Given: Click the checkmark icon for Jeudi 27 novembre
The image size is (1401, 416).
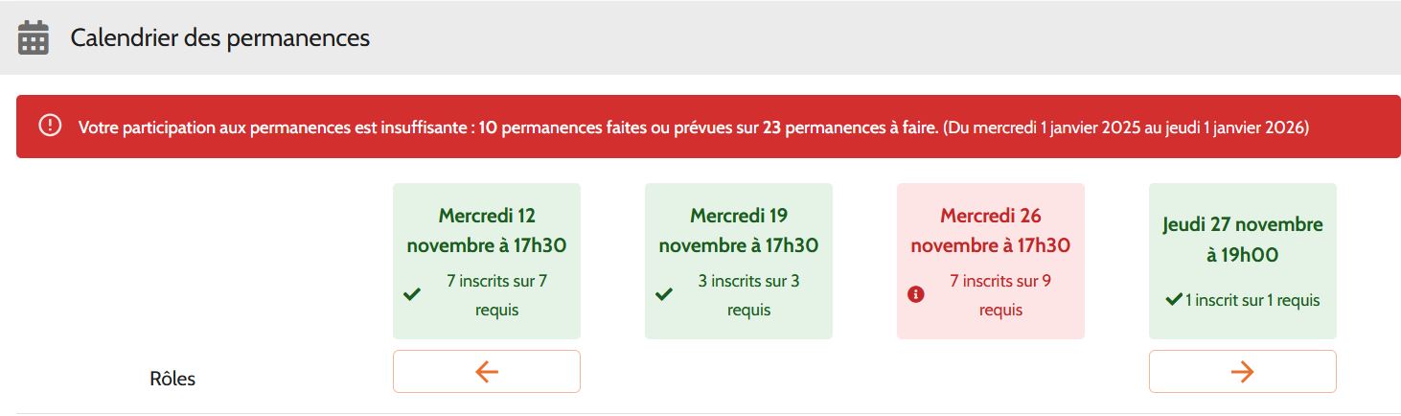Looking at the screenshot, I should [x=1173, y=300].
